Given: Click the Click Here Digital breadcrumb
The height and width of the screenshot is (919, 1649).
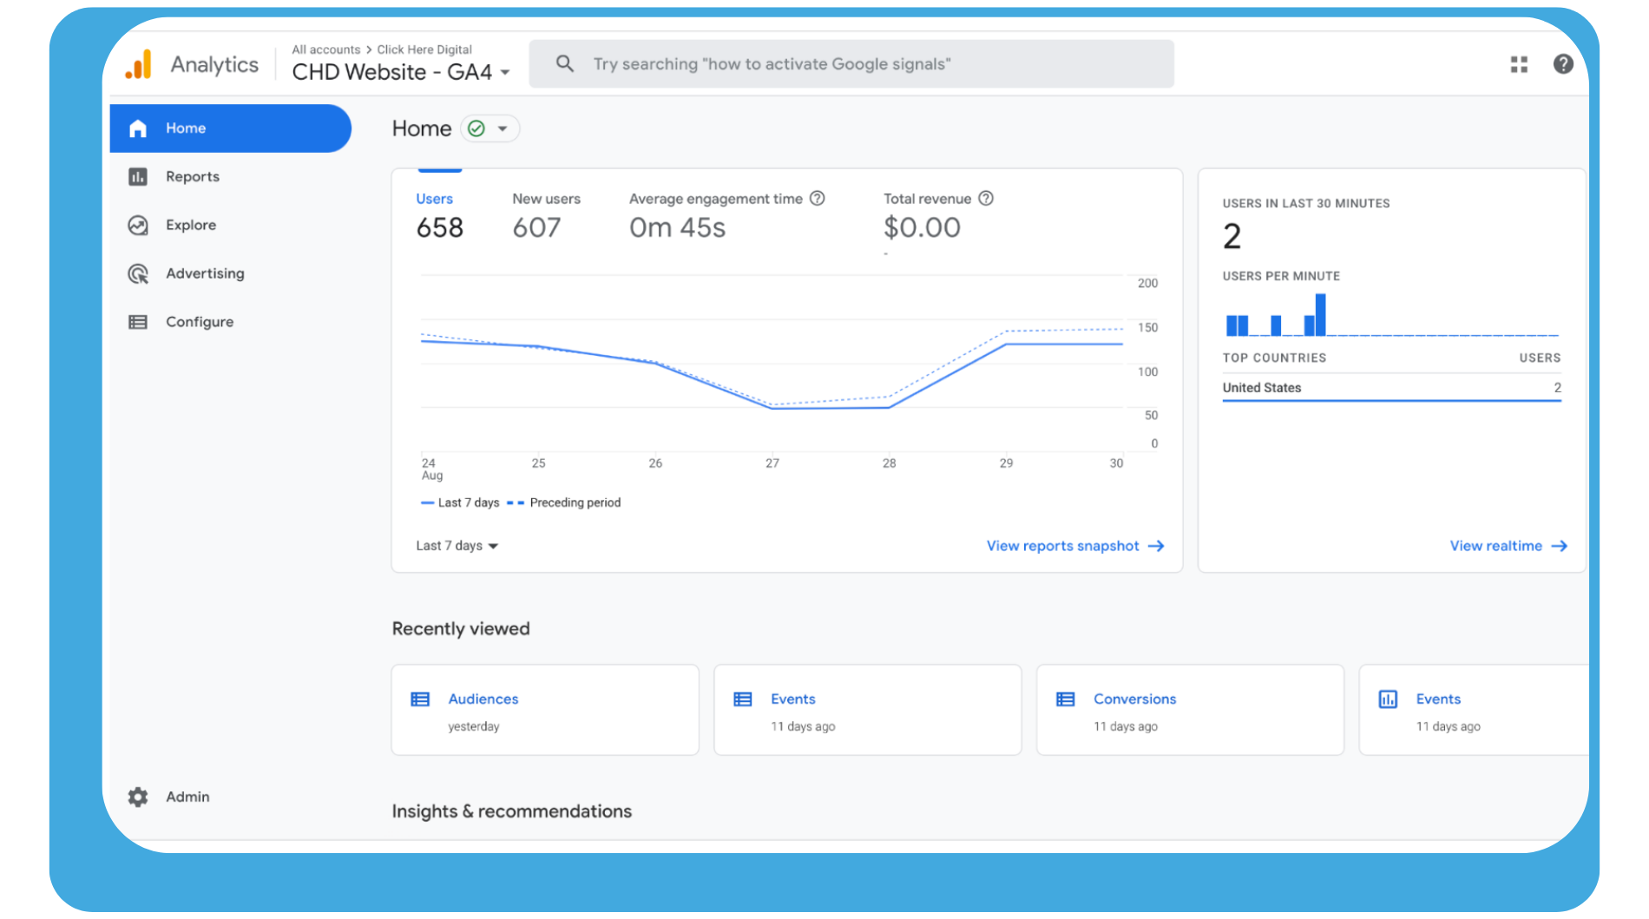Looking at the screenshot, I should click(x=424, y=49).
